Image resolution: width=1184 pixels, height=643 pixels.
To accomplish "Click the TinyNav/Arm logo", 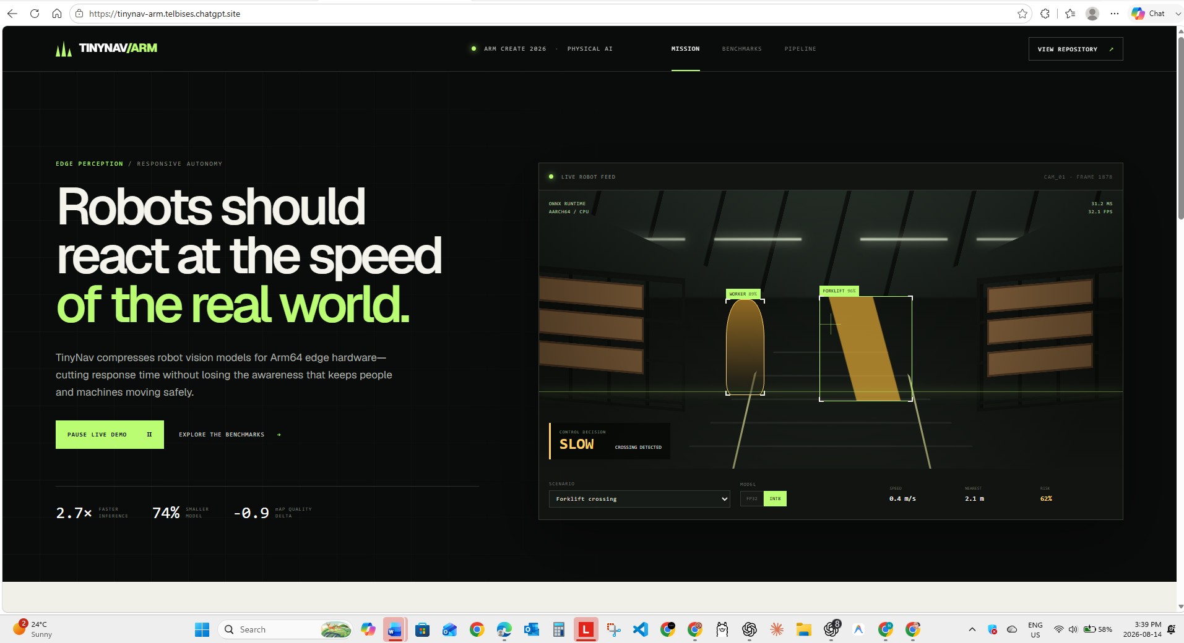I will coord(106,48).
